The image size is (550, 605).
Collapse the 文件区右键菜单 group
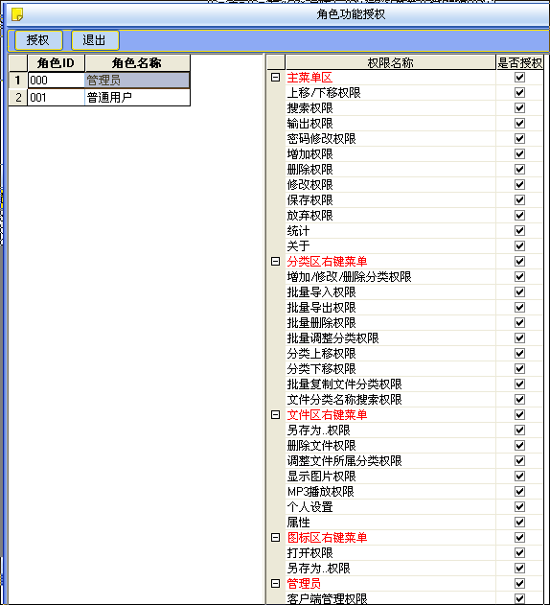pyautogui.click(x=275, y=415)
